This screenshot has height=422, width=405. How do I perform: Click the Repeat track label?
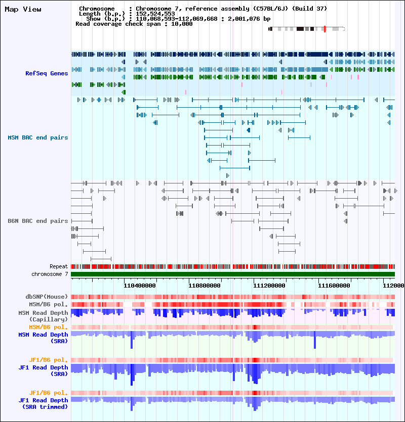coord(59,266)
